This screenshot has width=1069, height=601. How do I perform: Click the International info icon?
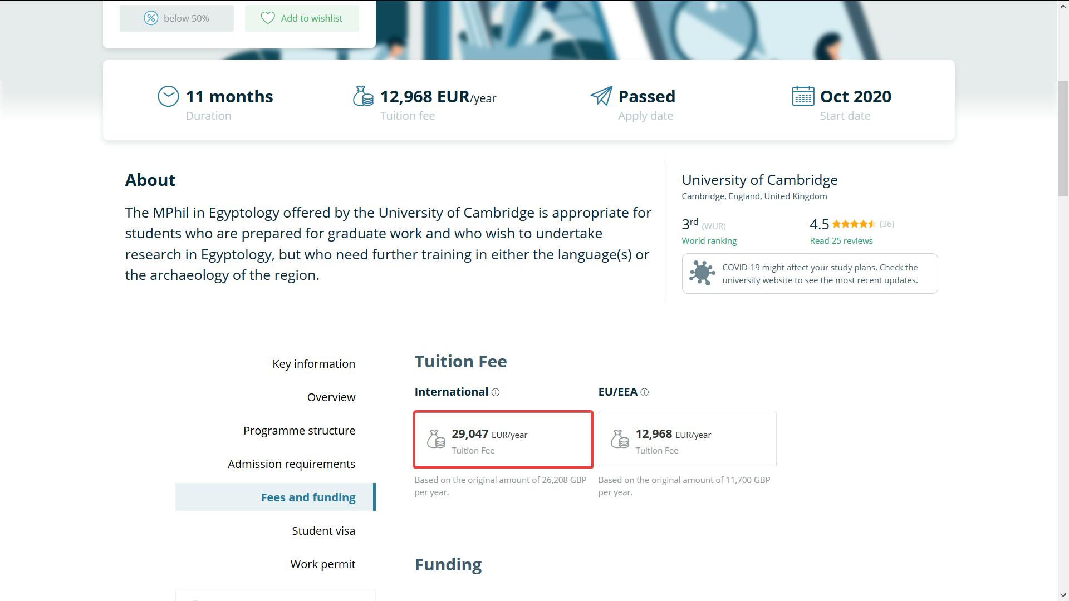tap(496, 392)
